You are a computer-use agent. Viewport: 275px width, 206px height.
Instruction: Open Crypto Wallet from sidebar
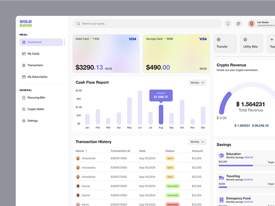click(x=35, y=109)
